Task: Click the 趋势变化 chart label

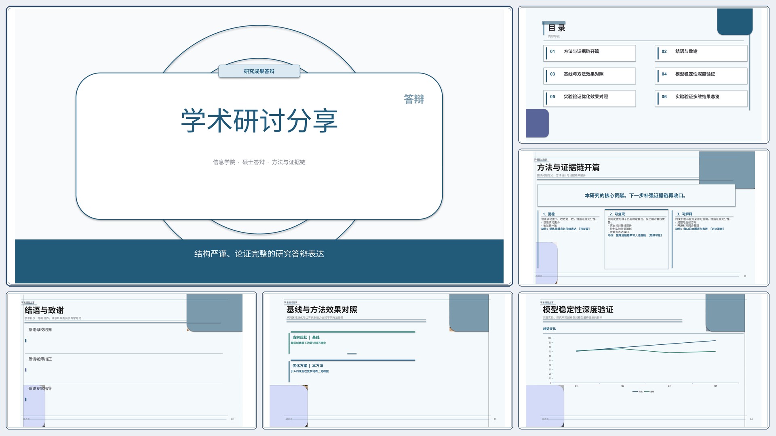Action: click(549, 329)
